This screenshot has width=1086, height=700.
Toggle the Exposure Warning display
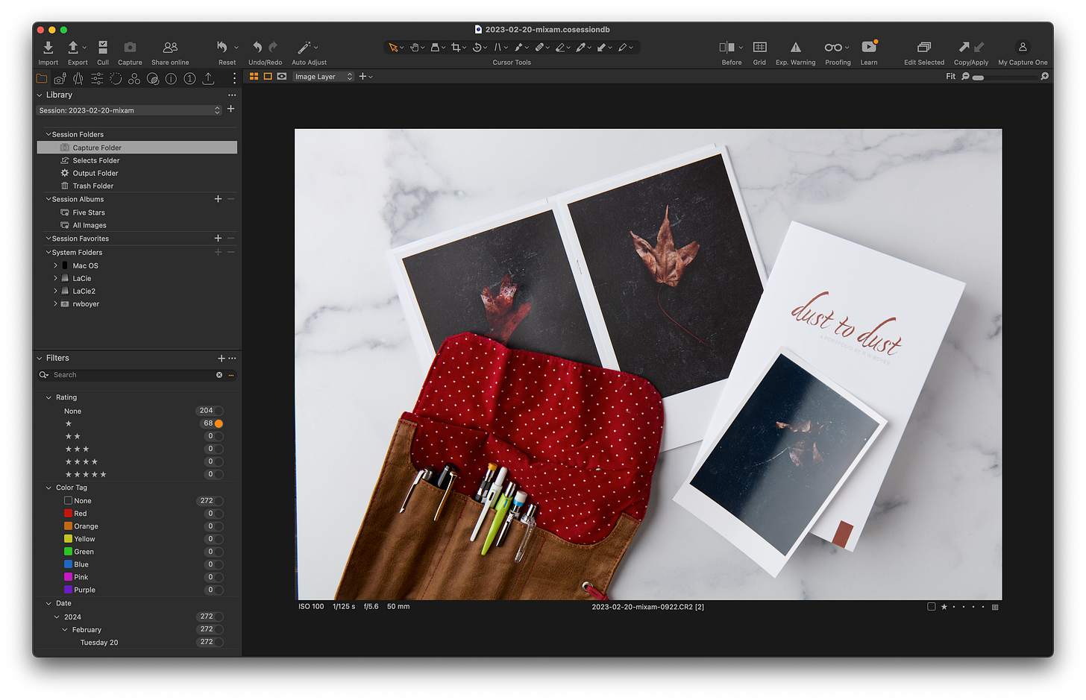795,48
